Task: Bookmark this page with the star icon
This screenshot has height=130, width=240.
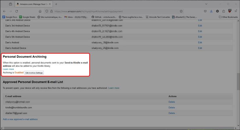Action: pyautogui.click(x=181, y=11)
